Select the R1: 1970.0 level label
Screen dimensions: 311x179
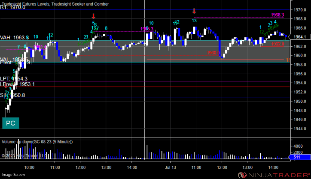click(13, 8)
